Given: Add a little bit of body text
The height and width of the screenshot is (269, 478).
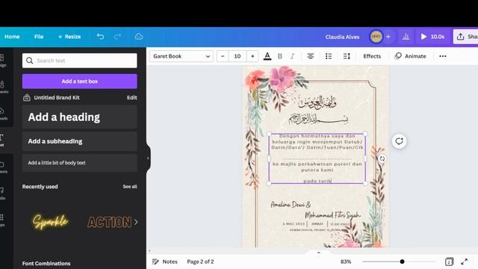Looking at the screenshot, I should click(x=80, y=163).
